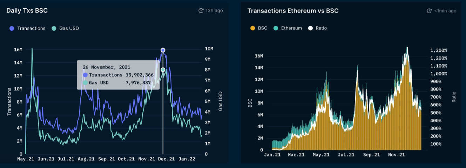466x168 pixels.
Task: Click the Dec.21 x-axis label
Action: point(166,159)
